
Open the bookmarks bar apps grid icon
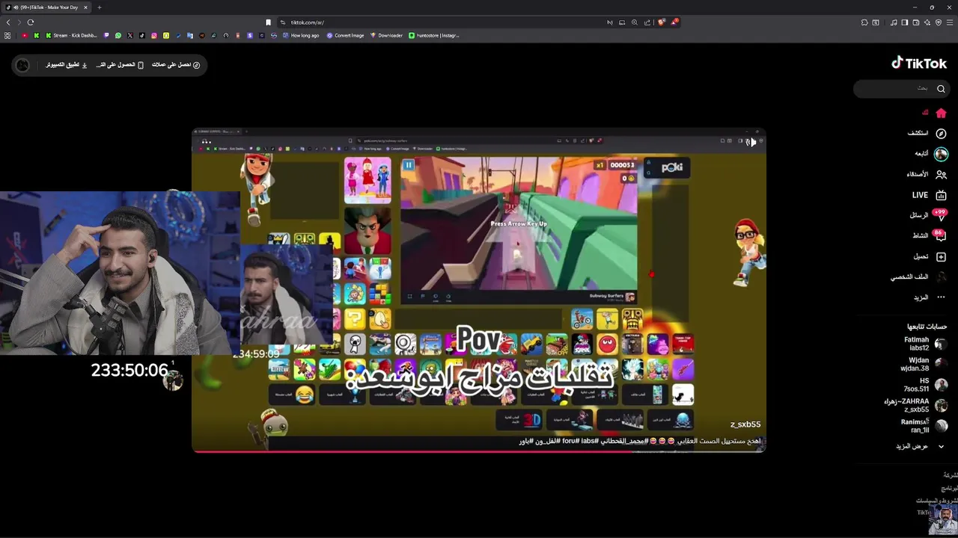click(7, 35)
